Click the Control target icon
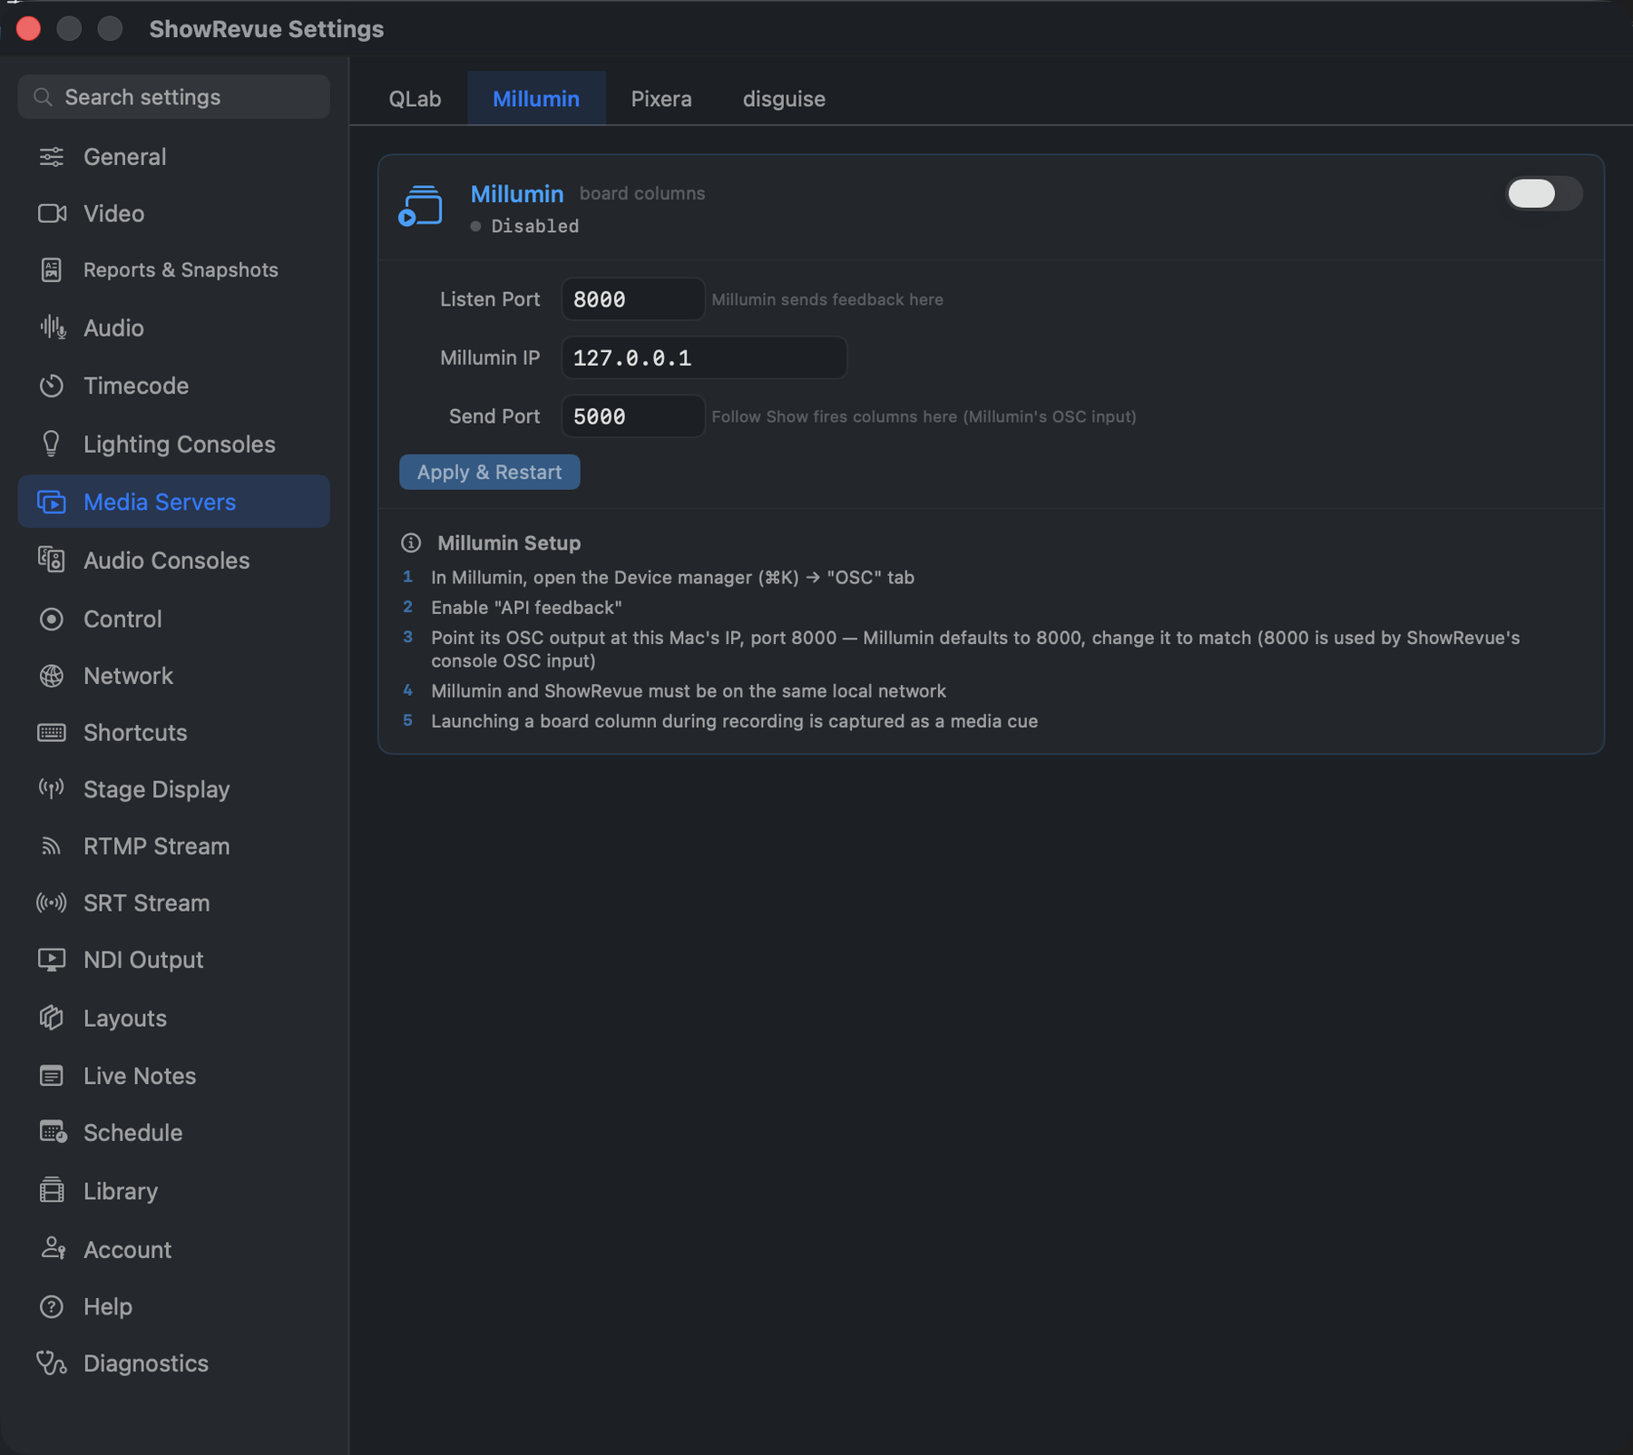This screenshot has width=1633, height=1455. tap(52, 619)
